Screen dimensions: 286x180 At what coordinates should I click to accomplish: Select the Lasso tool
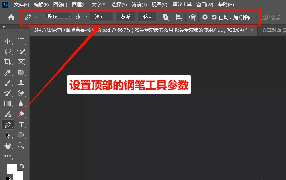click(x=8, y=51)
